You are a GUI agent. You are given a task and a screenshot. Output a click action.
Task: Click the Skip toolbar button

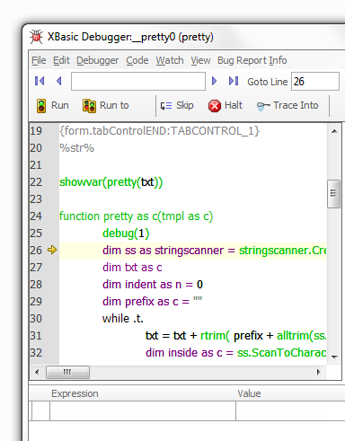177,106
